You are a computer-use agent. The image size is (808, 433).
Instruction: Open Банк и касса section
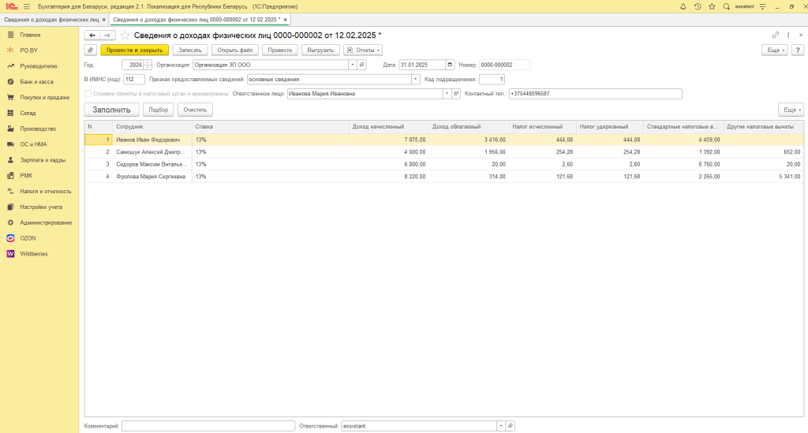[x=36, y=82]
